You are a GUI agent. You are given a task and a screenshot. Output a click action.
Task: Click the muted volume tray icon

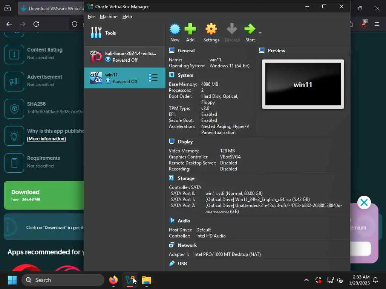click(x=340, y=280)
